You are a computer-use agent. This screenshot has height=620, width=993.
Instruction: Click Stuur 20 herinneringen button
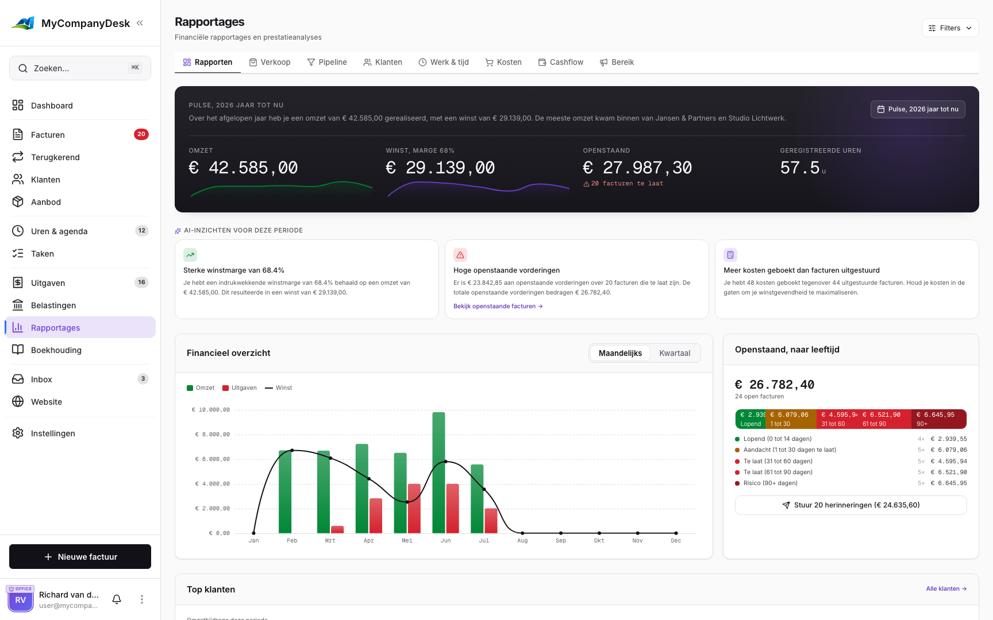coord(850,505)
